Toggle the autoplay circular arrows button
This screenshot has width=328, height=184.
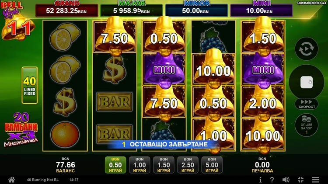point(307,49)
